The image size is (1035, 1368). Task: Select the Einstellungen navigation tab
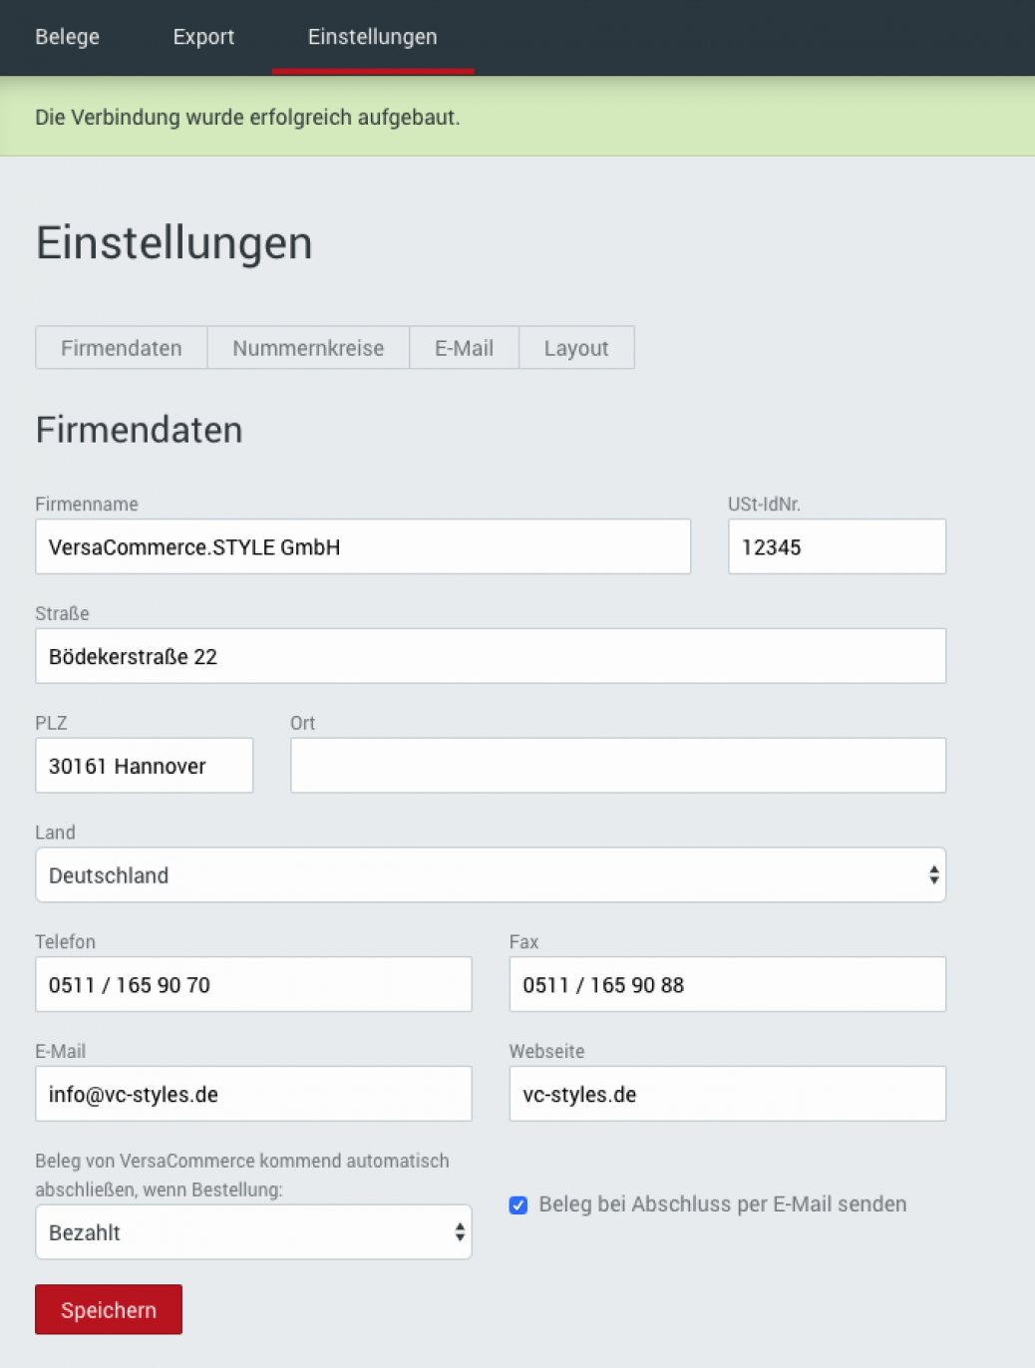[x=372, y=37]
